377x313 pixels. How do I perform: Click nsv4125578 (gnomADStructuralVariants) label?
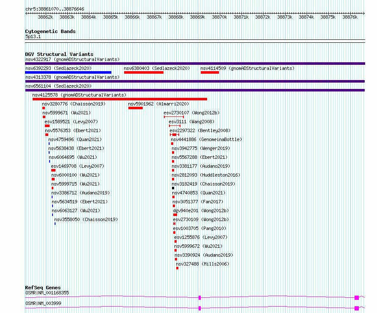[x=79, y=95]
